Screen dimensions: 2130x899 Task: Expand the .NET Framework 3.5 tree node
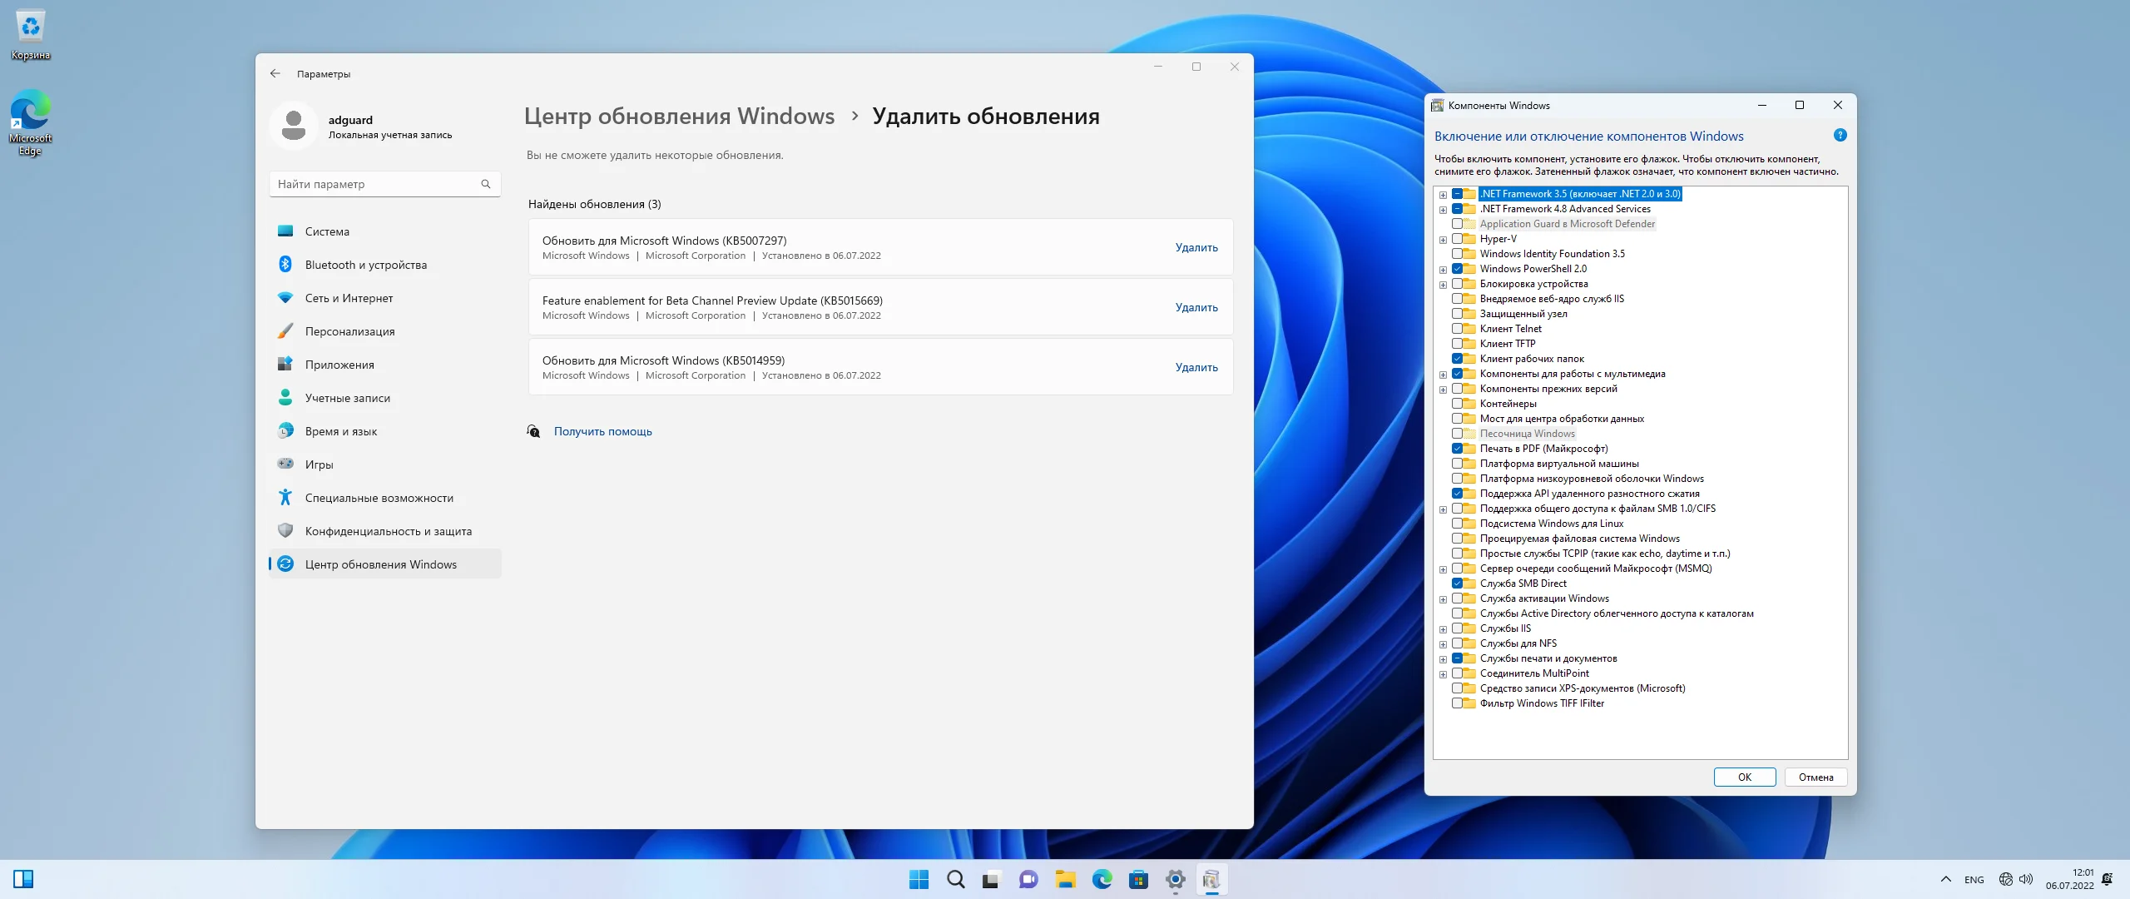click(x=1443, y=195)
